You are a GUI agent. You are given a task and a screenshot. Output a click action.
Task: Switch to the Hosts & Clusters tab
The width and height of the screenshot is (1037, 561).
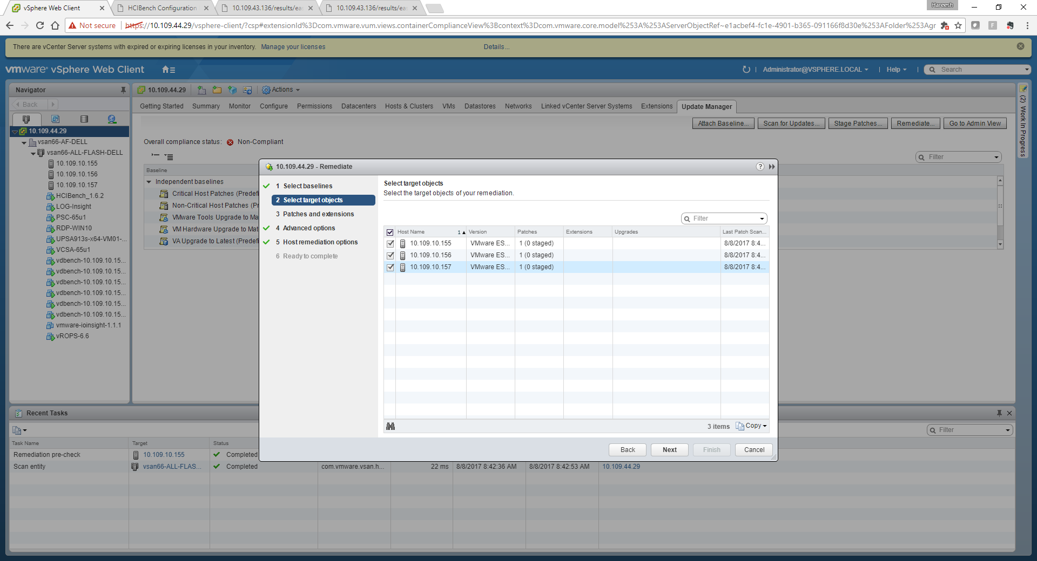409,106
